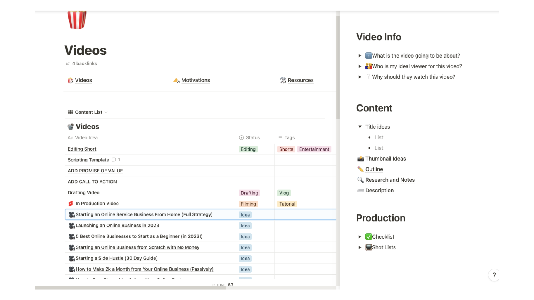Open the Description link in the Content section
534x300 pixels.
point(379,190)
